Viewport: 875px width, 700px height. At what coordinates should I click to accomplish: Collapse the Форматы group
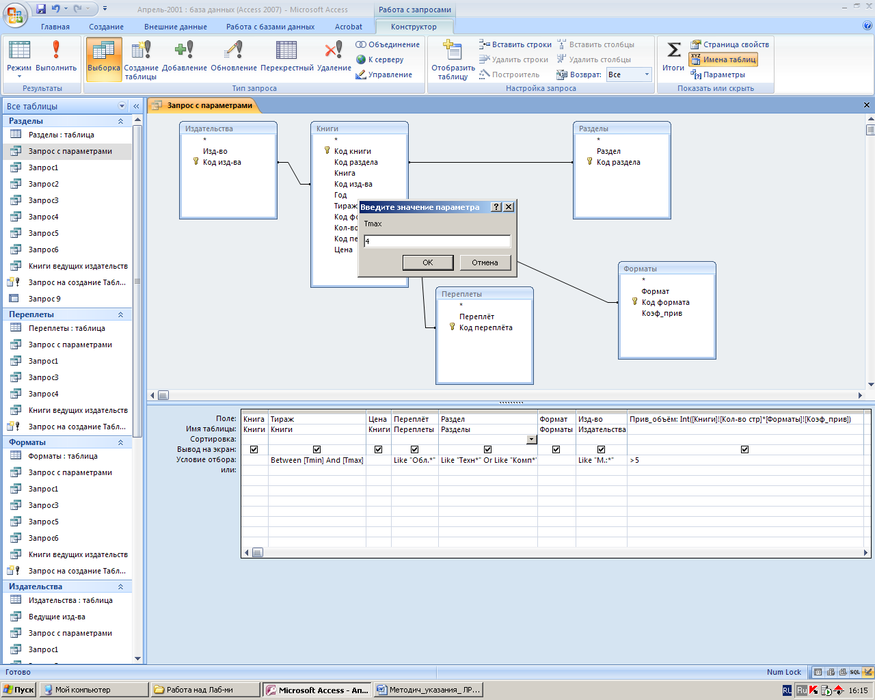121,442
